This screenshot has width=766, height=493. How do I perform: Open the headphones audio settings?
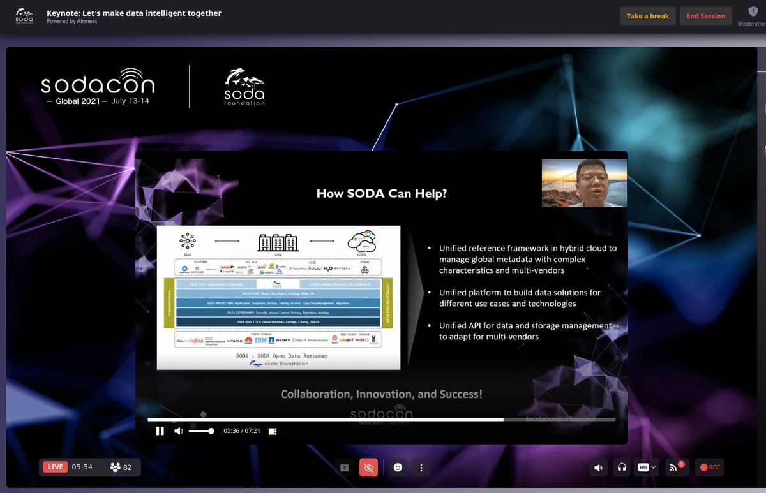(622, 467)
